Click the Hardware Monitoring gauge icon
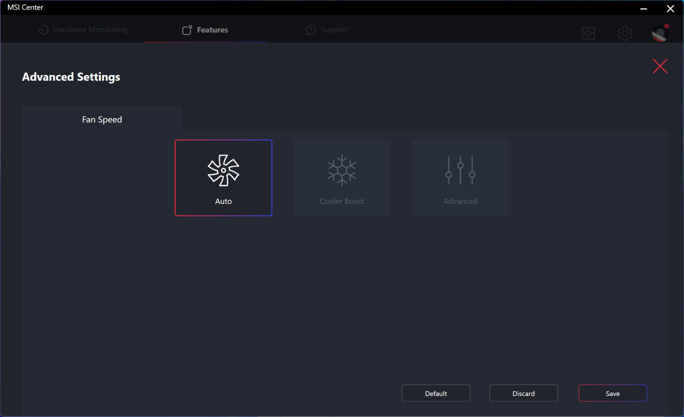 tap(43, 30)
